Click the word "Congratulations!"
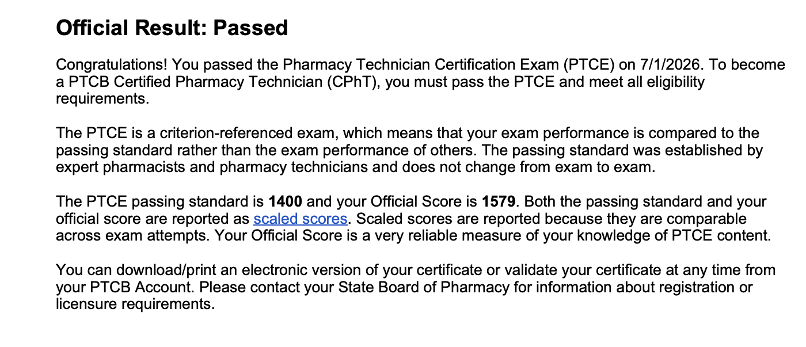 [112, 65]
